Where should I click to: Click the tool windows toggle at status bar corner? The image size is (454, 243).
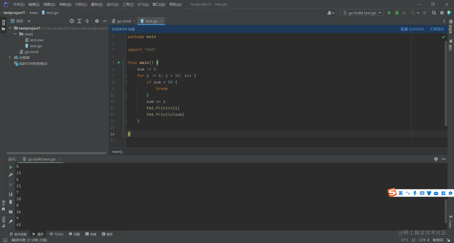(x=5, y=240)
